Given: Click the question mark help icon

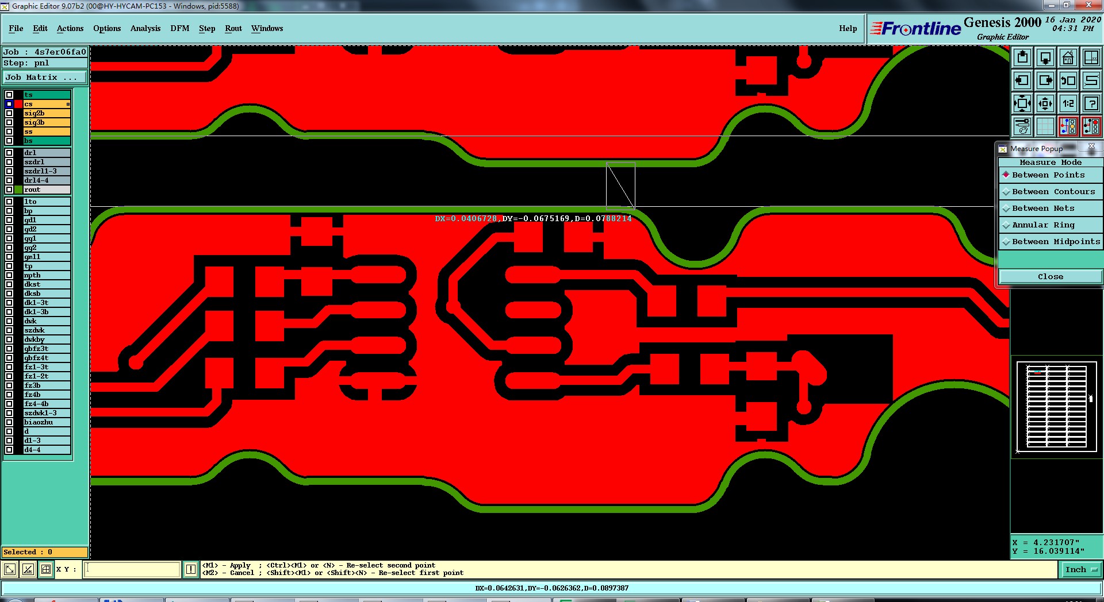Looking at the screenshot, I should 1091,103.
